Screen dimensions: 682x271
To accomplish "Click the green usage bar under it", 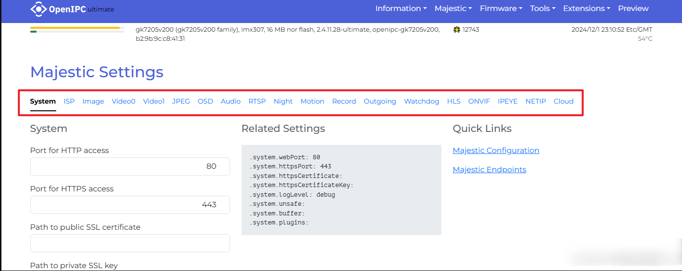I will (x=33, y=32).
